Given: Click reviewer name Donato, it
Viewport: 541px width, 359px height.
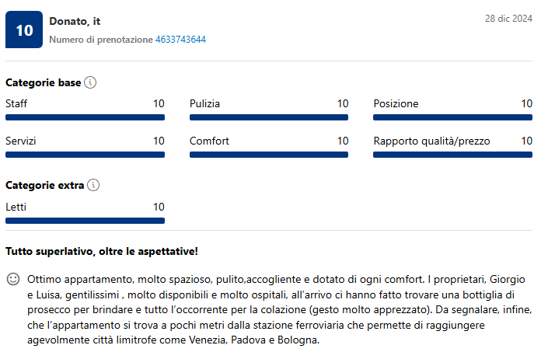Looking at the screenshot, I should click(75, 21).
